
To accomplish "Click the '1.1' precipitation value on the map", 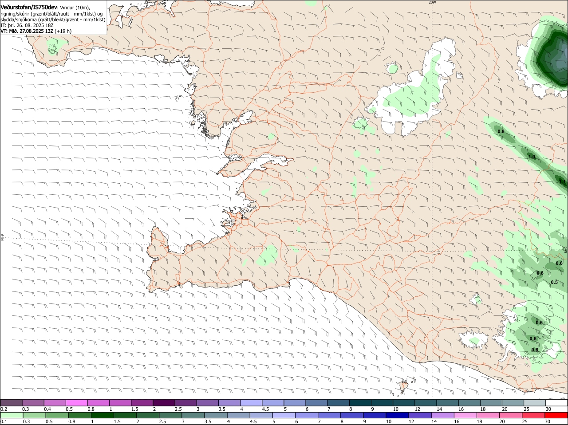I will [x=562, y=181].
